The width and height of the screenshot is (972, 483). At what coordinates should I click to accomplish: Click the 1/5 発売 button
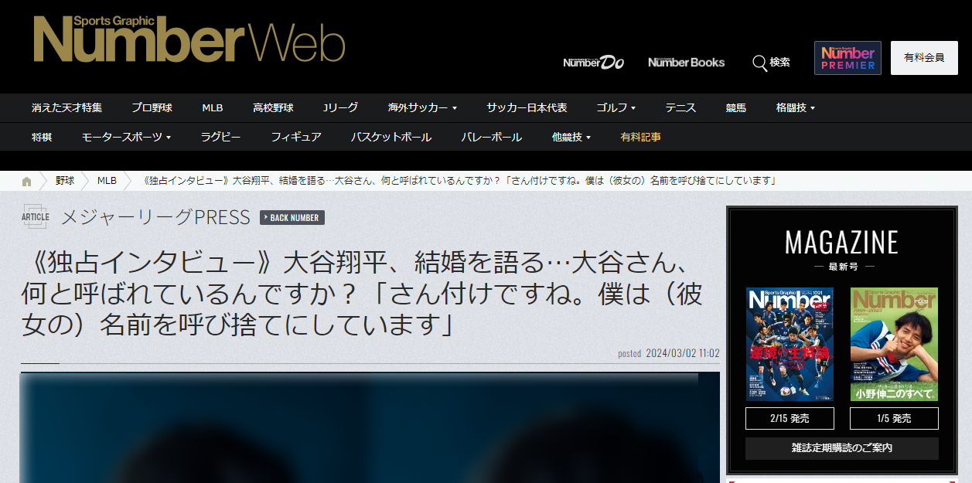[894, 419]
